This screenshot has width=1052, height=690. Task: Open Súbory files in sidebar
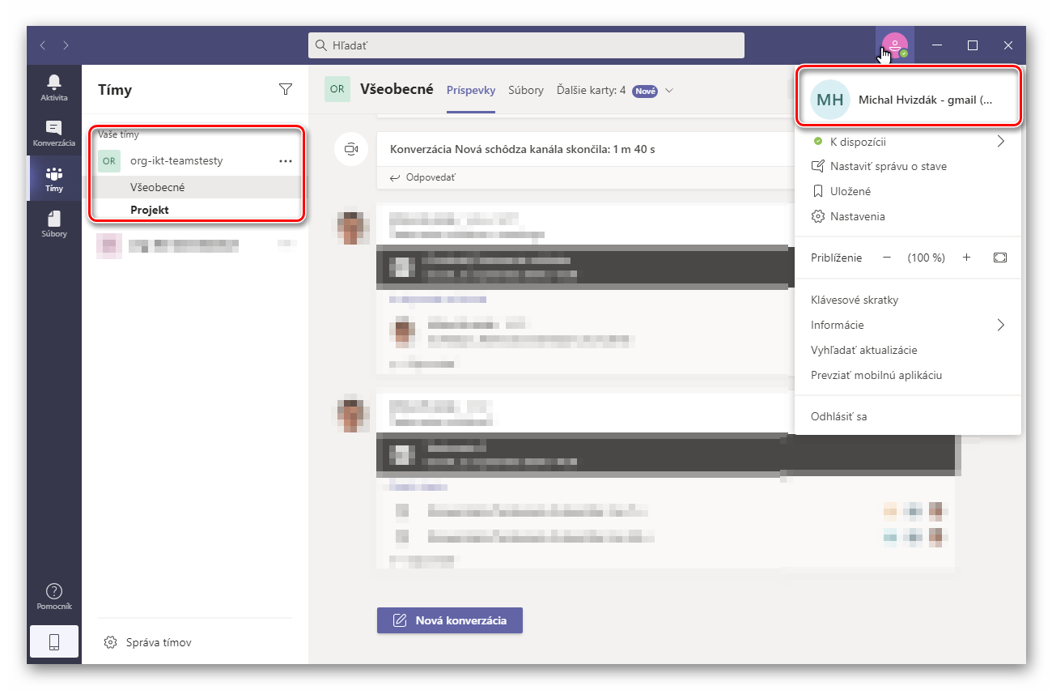pos(54,223)
